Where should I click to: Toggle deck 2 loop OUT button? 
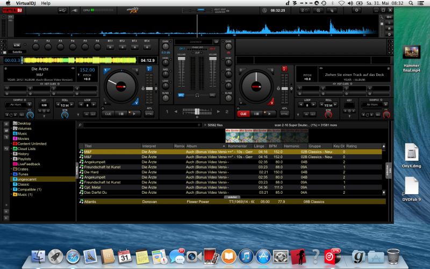pyautogui.click(x=313, y=114)
